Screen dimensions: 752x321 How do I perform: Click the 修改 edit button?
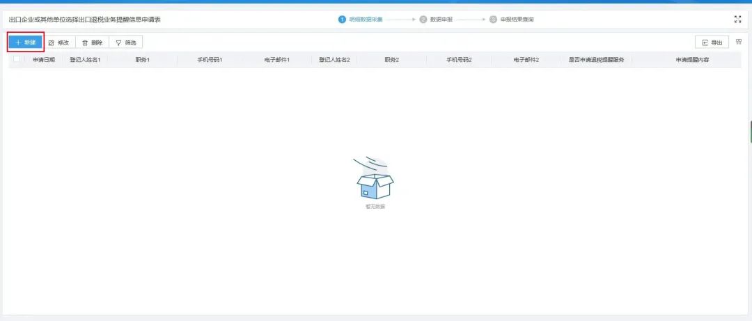point(59,42)
